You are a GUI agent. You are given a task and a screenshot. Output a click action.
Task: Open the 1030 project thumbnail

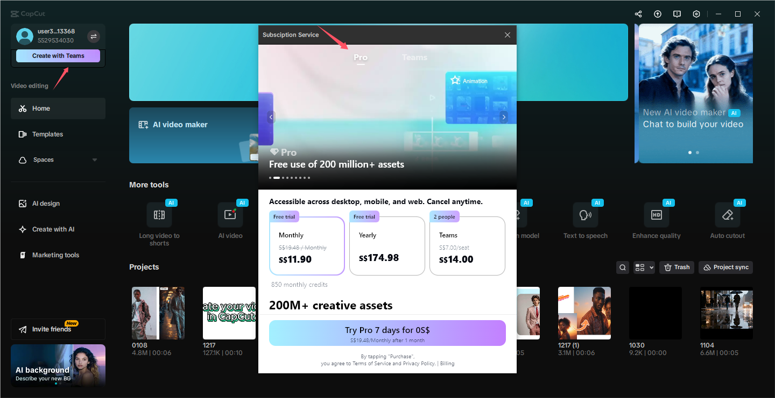tap(655, 313)
